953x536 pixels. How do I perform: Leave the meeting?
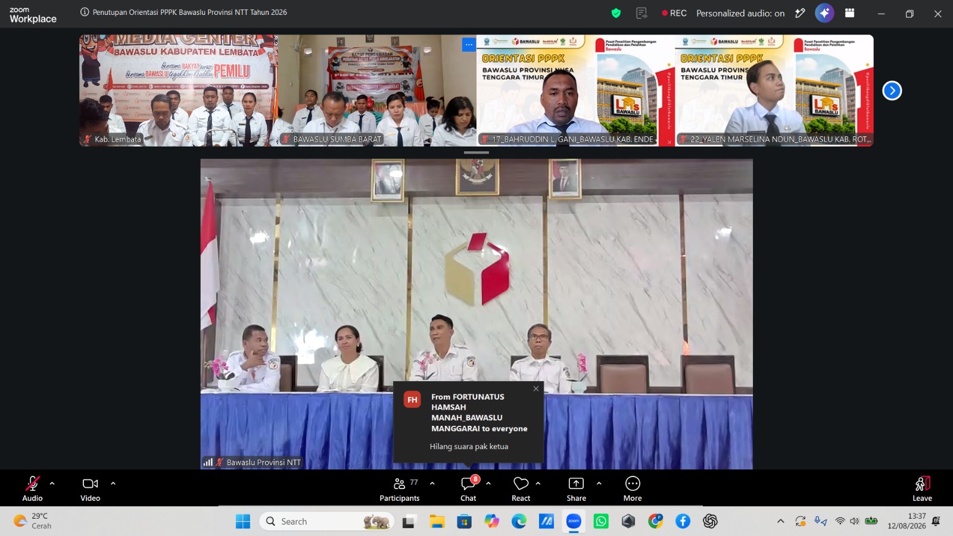(922, 488)
